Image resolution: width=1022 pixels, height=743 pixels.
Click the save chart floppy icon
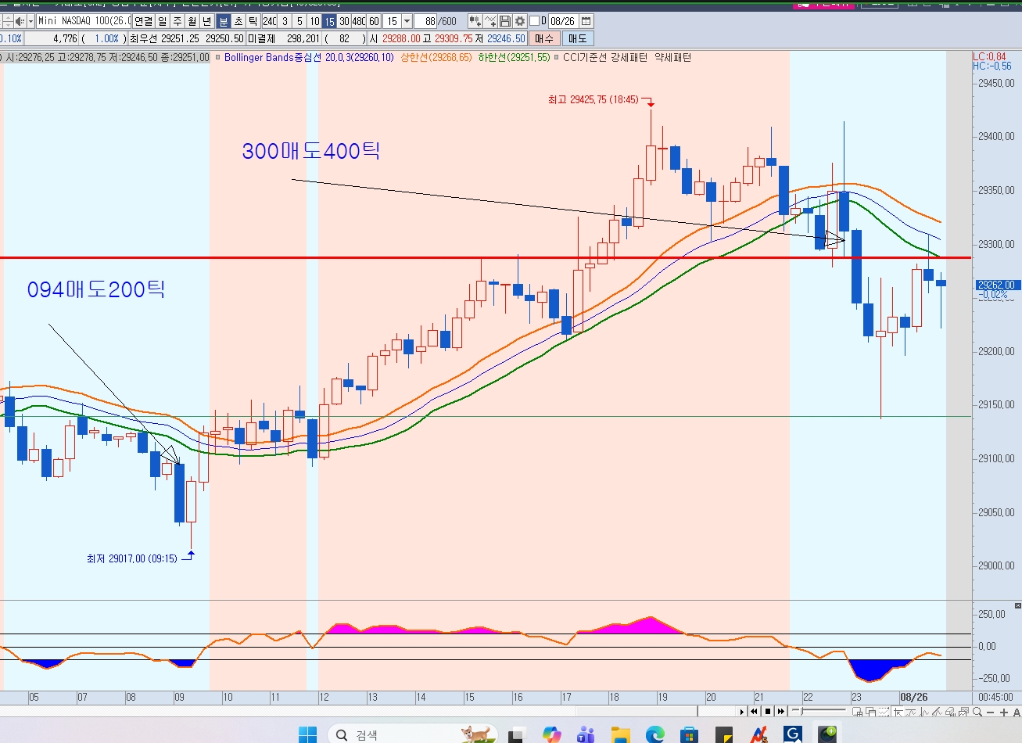click(504, 21)
